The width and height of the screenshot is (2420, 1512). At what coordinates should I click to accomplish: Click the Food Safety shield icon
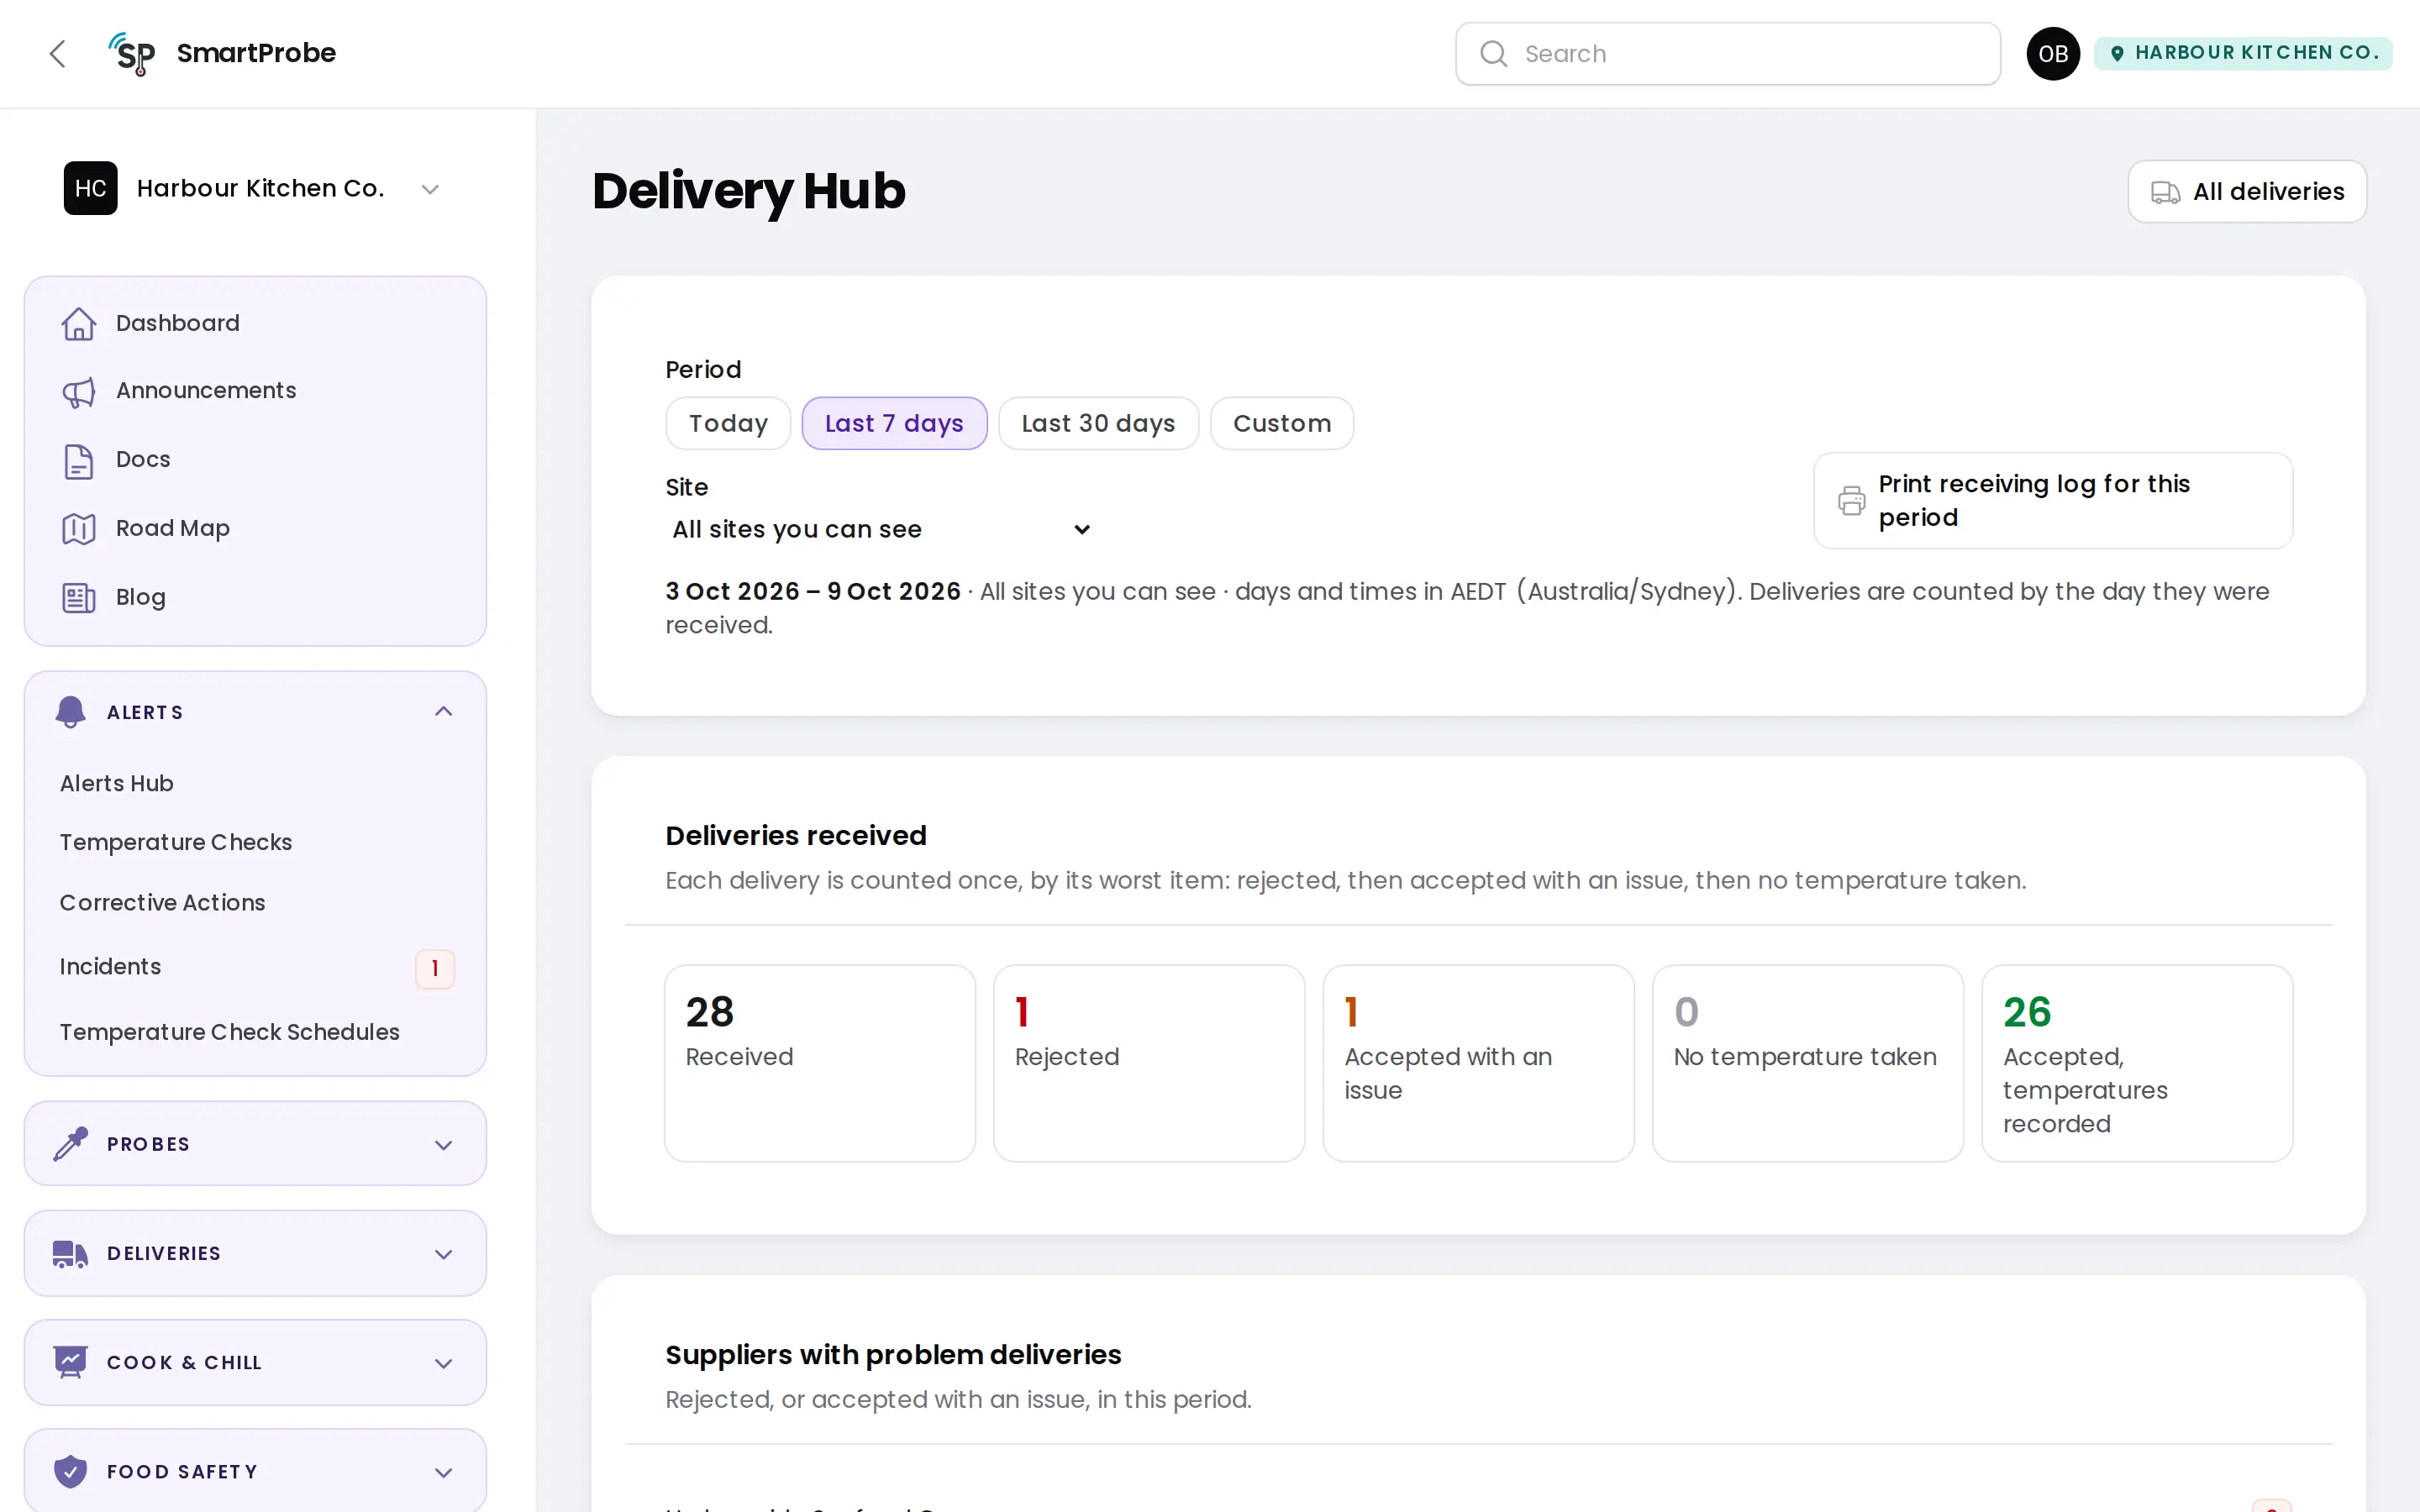click(x=70, y=1472)
